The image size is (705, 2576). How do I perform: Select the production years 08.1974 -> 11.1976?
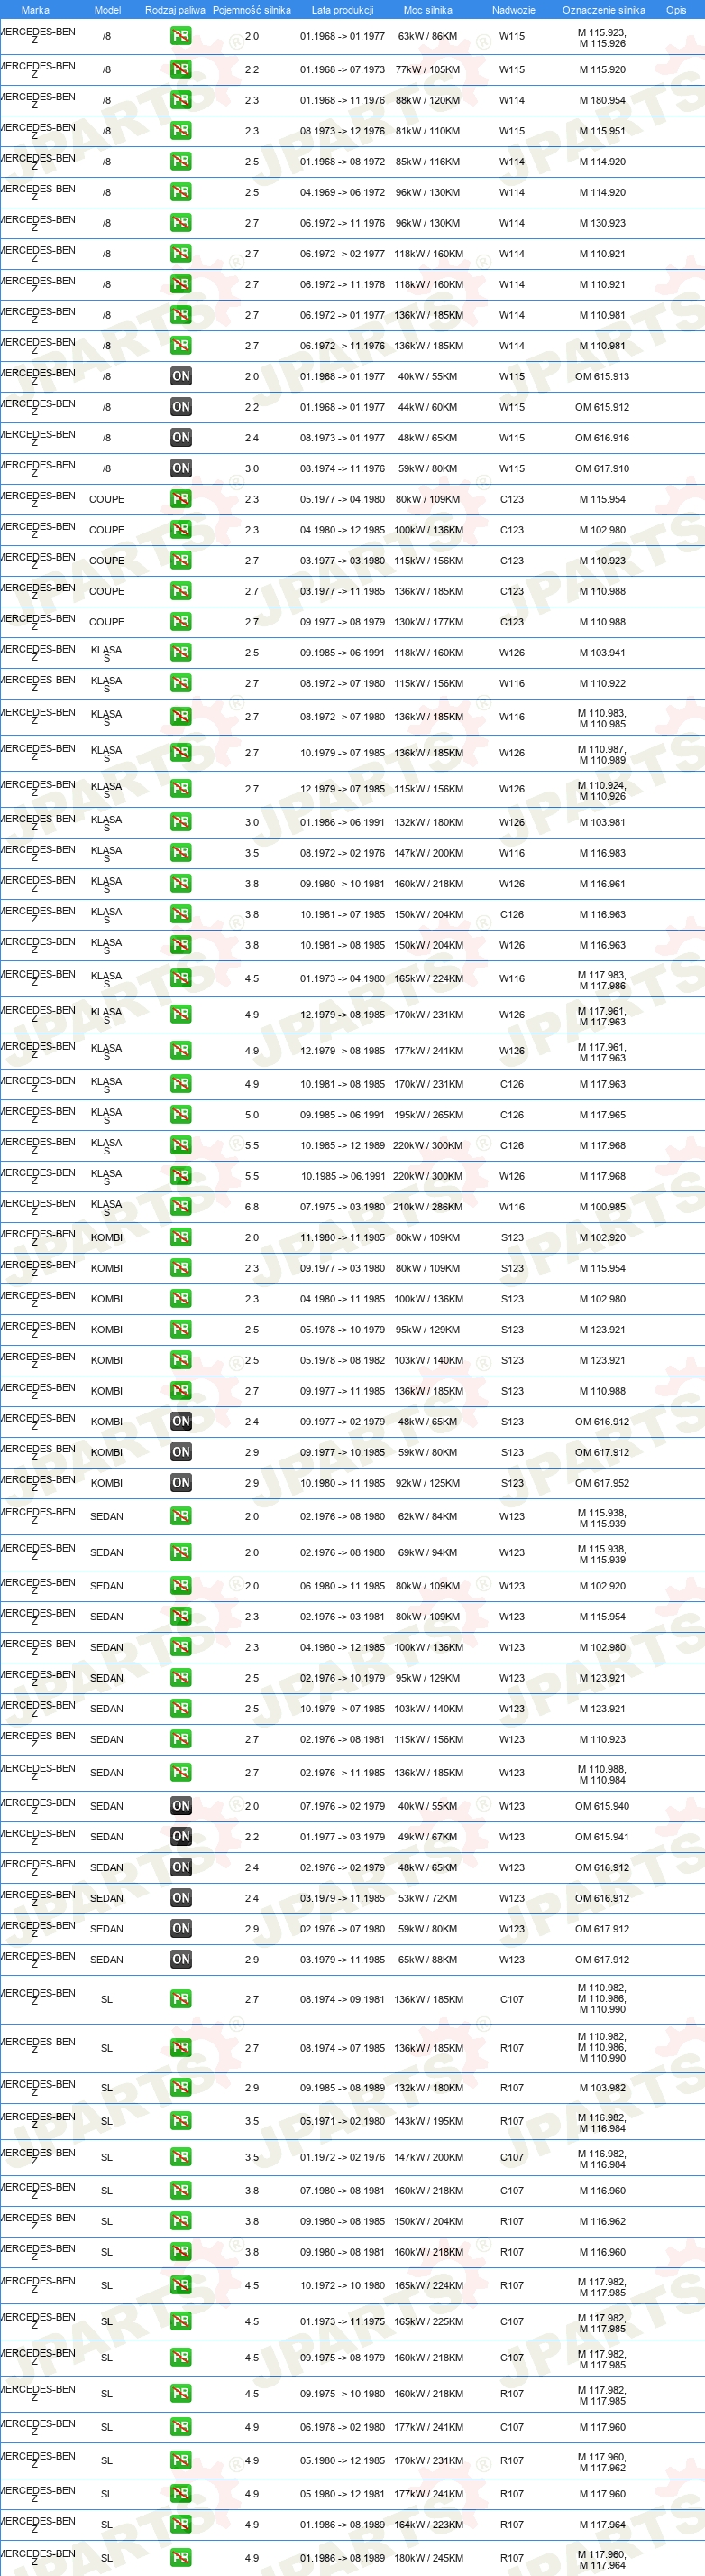tap(343, 468)
